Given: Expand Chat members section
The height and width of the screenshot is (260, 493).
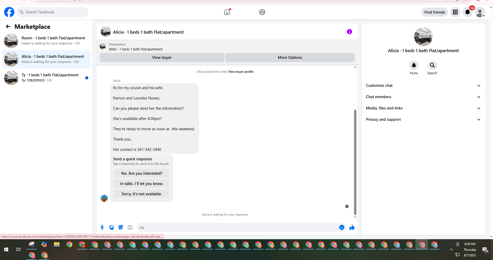Looking at the screenshot, I should coord(423,97).
